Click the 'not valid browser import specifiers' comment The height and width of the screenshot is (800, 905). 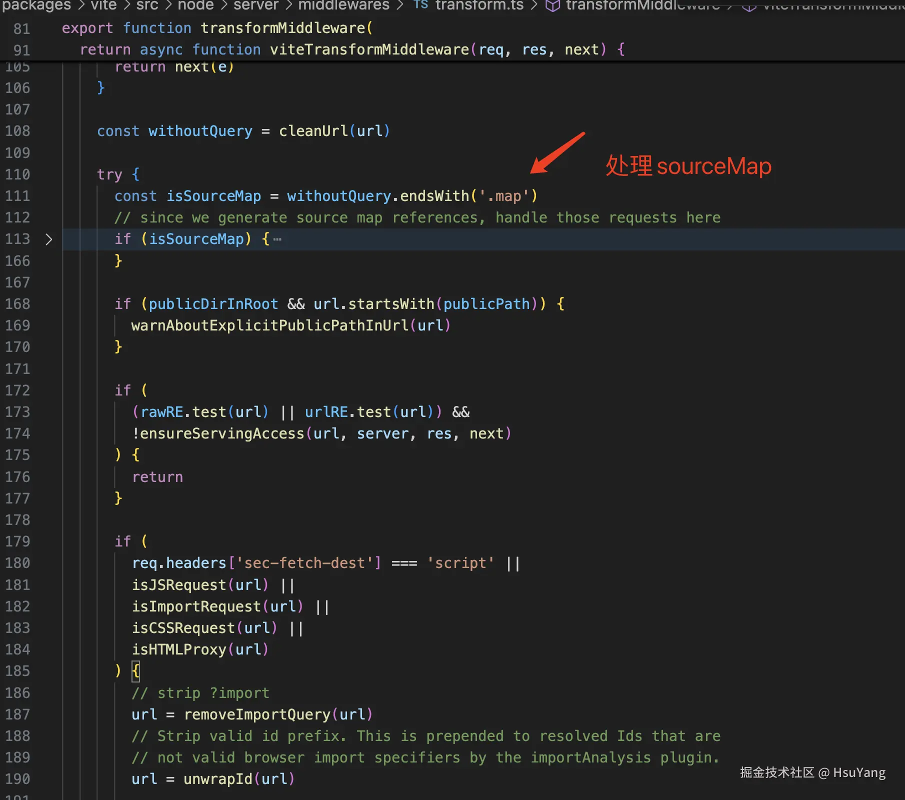[x=426, y=757]
